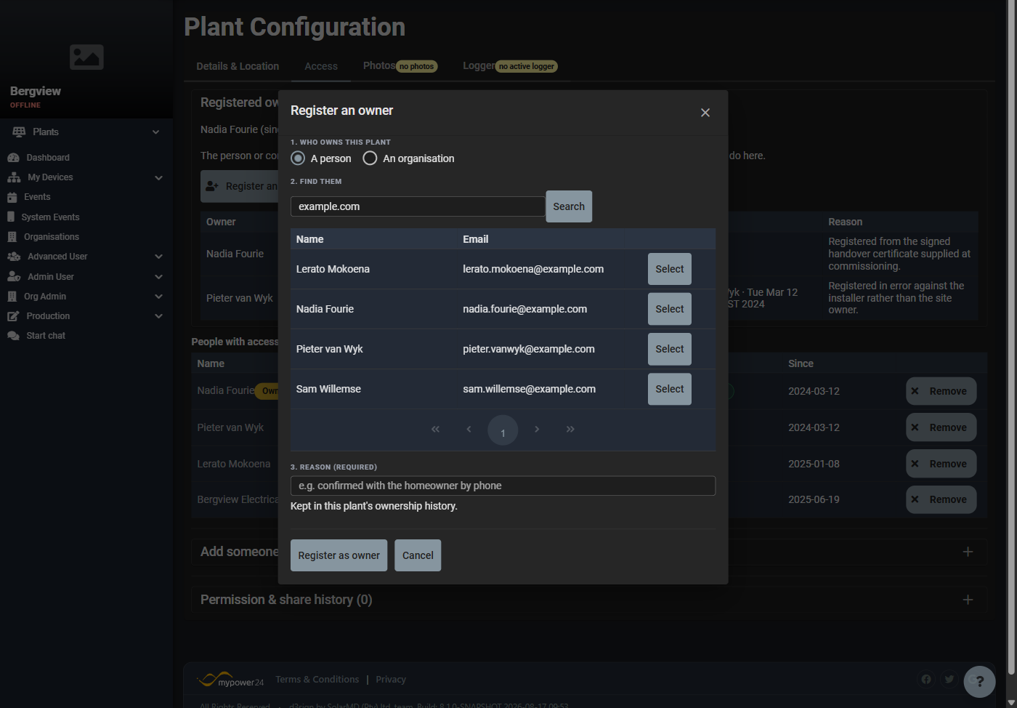Screen dimensions: 1017x708
Task: Select the An organisation radio option
Action: tap(370, 158)
